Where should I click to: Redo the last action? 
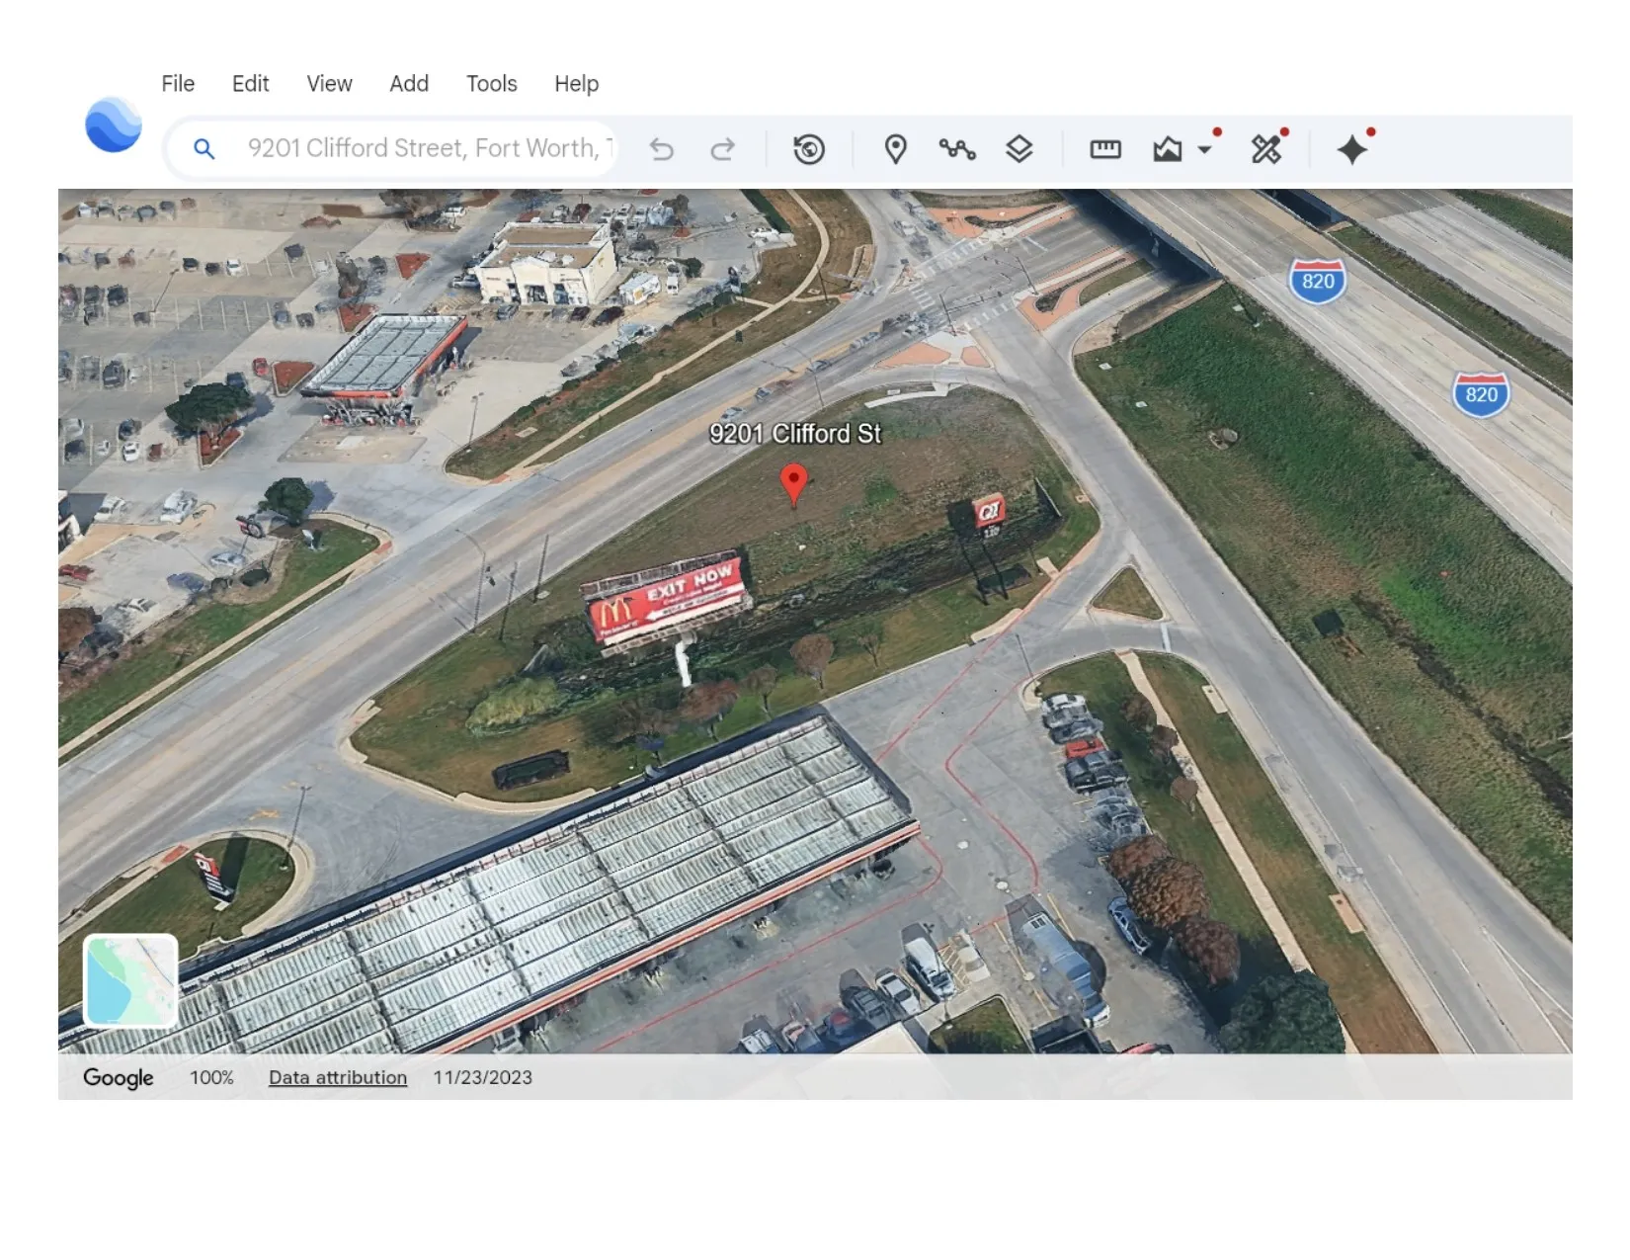[x=723, y=149]
